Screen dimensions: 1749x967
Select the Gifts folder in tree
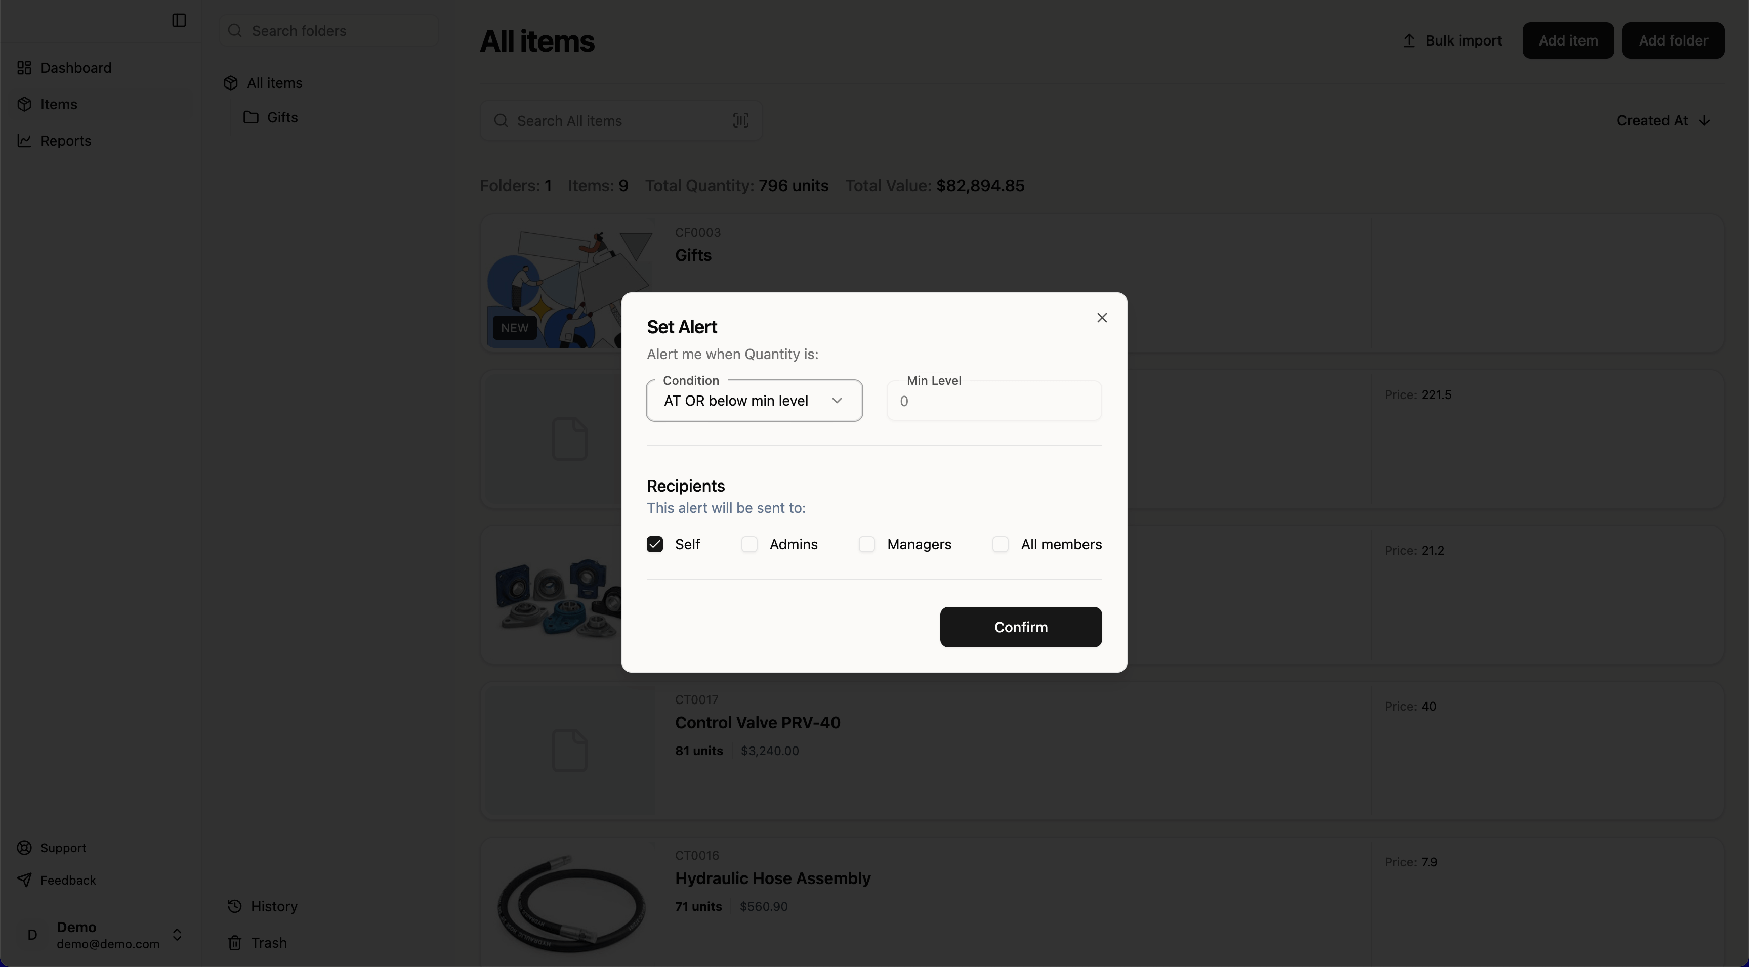point(282,117)
